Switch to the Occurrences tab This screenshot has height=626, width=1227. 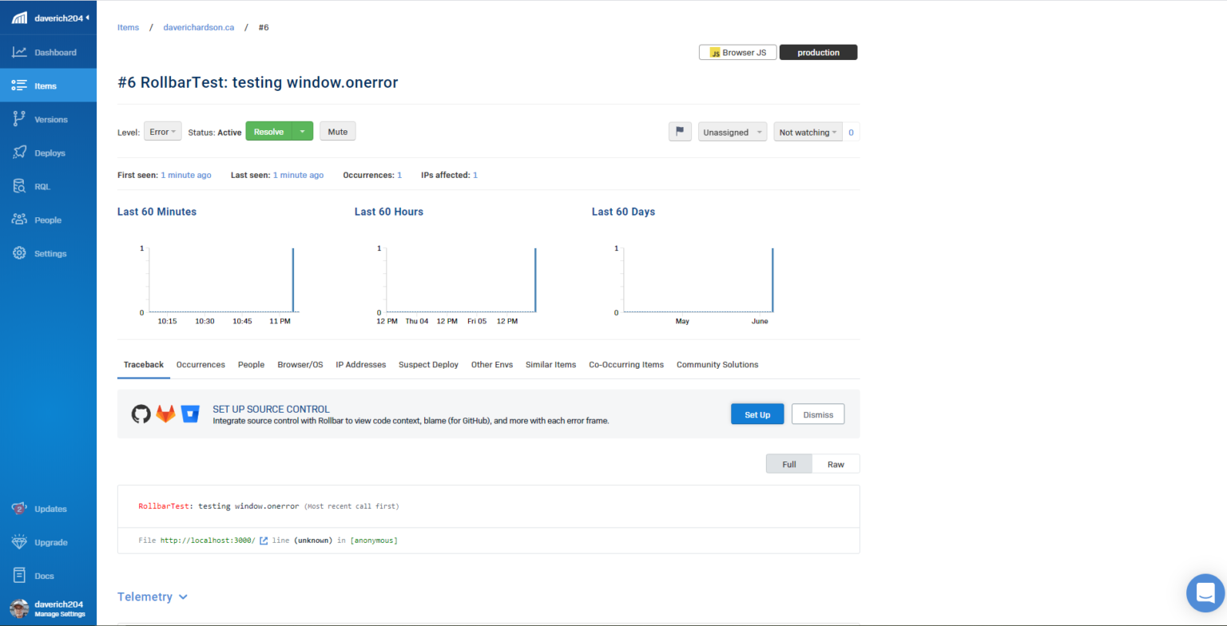pyautogui.click(x=201, y=364)
